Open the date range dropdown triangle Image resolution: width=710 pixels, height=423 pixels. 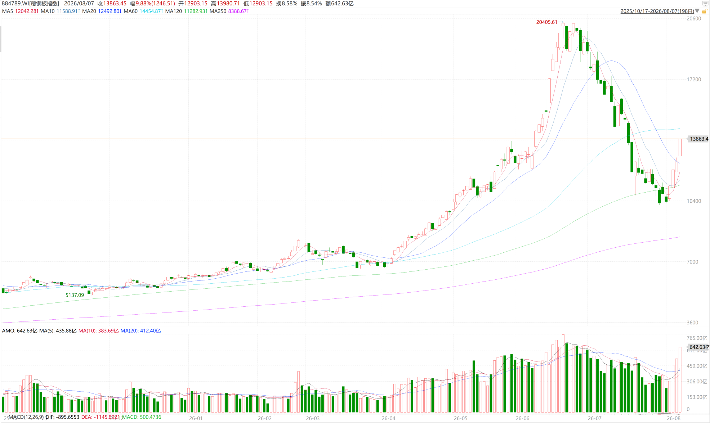pos(697,11)
